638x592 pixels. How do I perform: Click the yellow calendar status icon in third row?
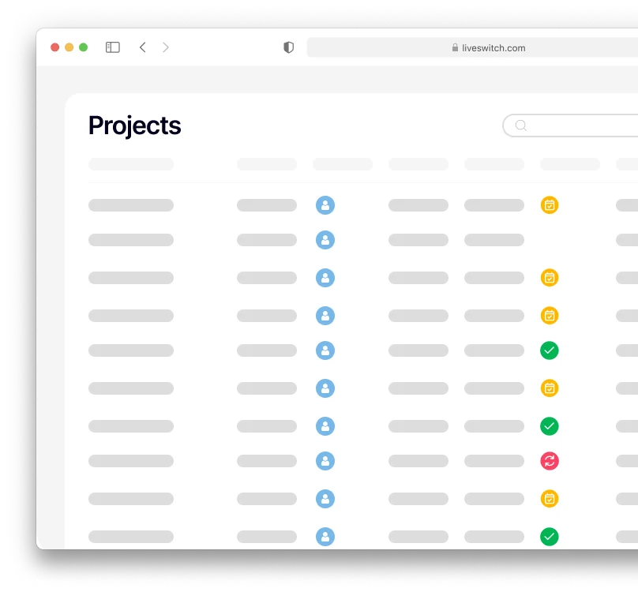coord(550,278)
